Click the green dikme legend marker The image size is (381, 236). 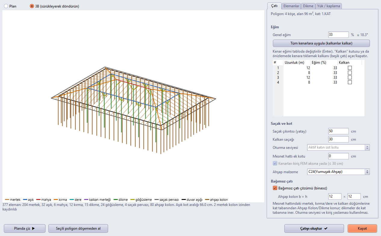coord(116,200)
